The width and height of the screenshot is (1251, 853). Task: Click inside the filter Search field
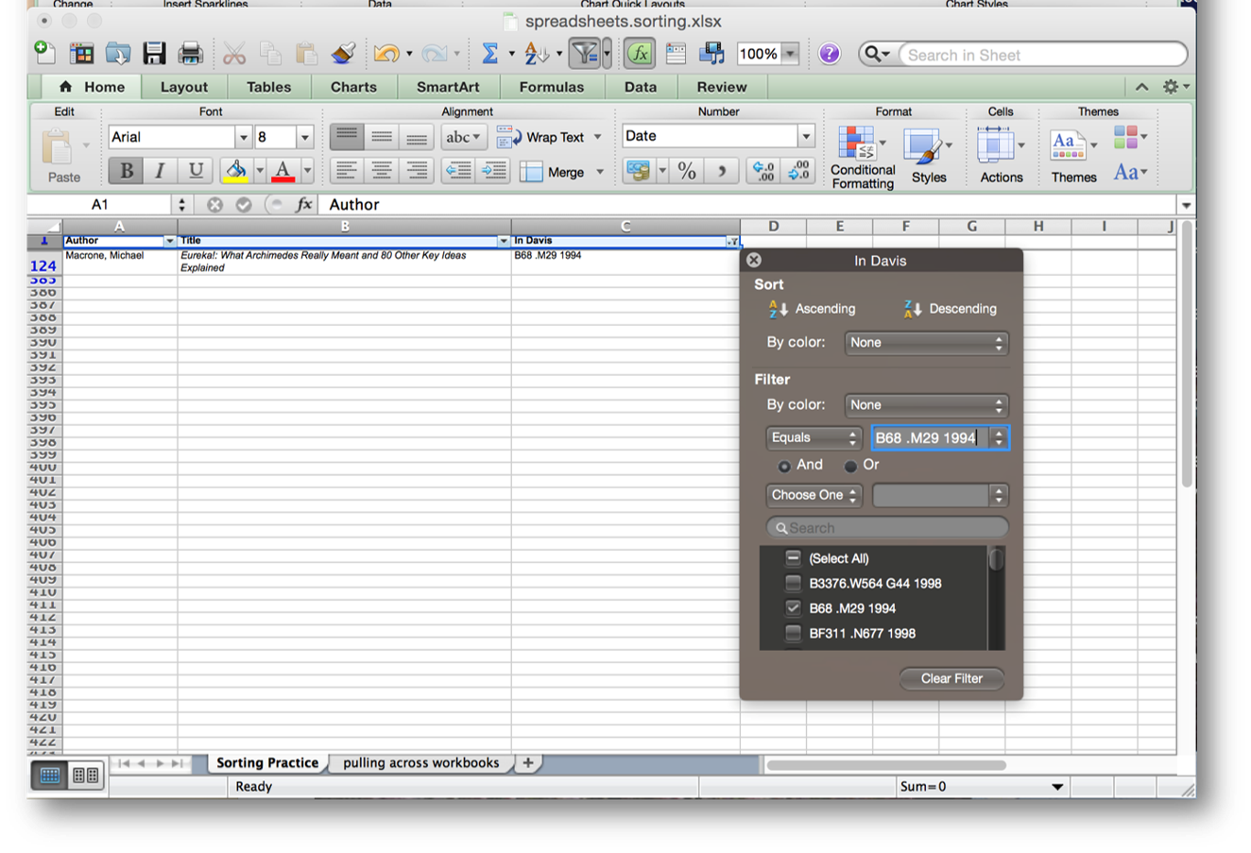point(884,527)
